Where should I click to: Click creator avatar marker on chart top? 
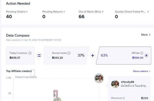99,78
